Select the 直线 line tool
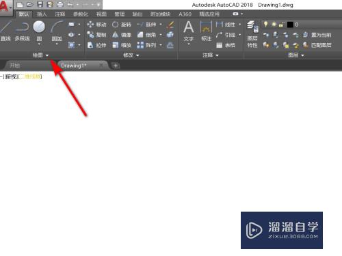342x256 pixels. pyautogui.click(x=5, y=31)
